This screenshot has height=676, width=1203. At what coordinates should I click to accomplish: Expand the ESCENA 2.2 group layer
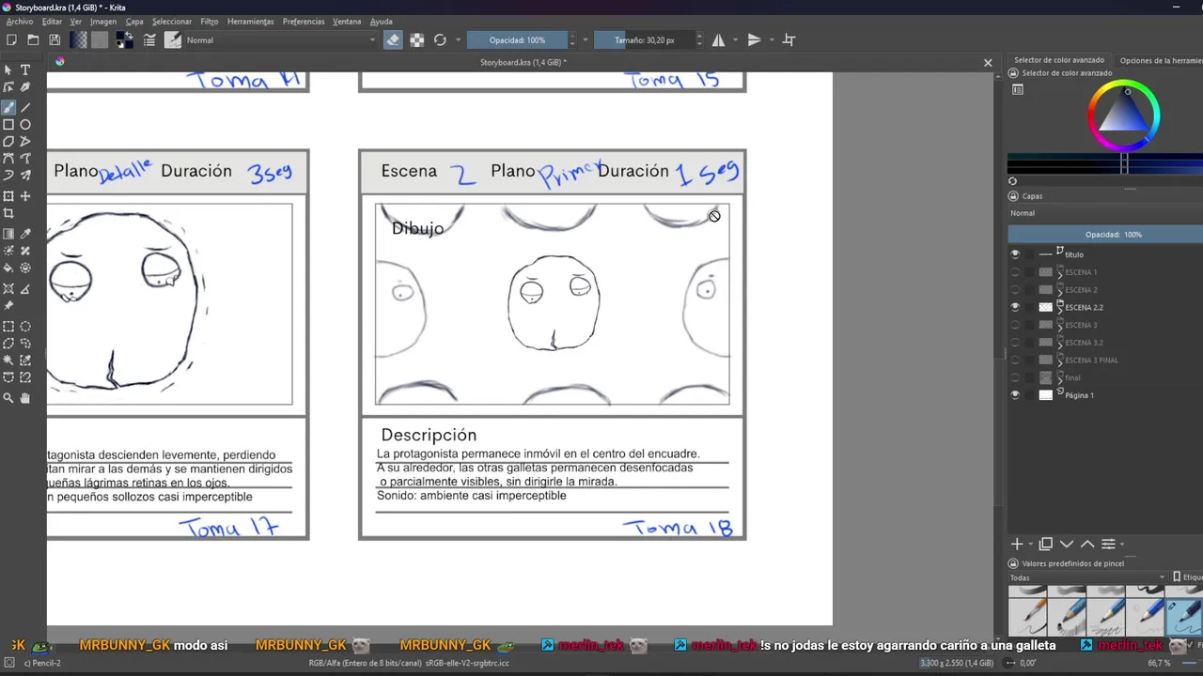coord(1060,310)
